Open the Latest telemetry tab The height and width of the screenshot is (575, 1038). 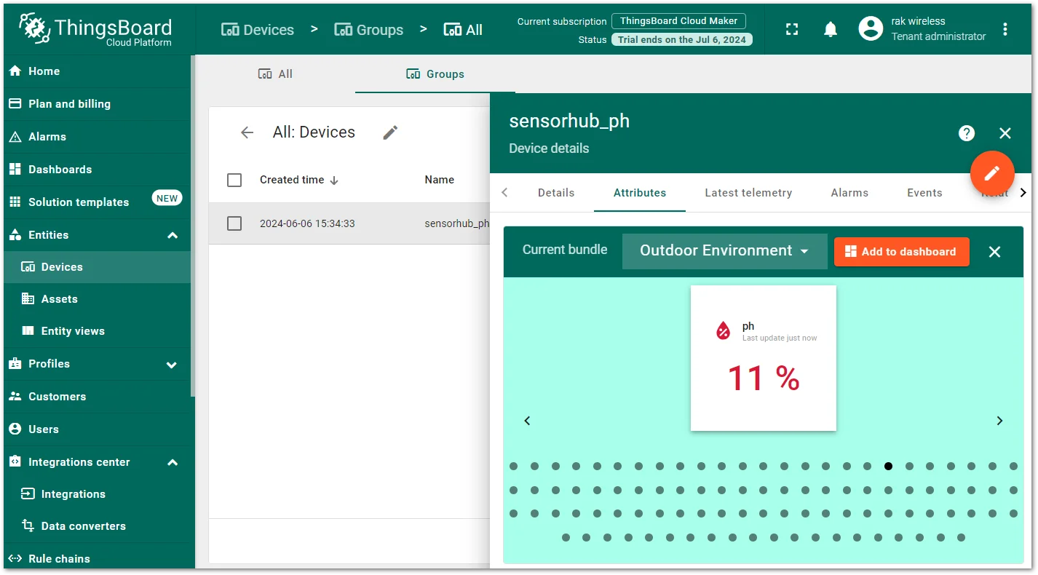point(748,193)
